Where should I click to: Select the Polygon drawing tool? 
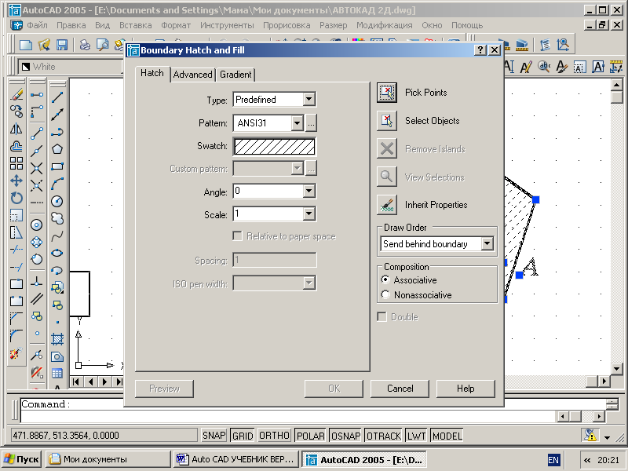[57, 149]
